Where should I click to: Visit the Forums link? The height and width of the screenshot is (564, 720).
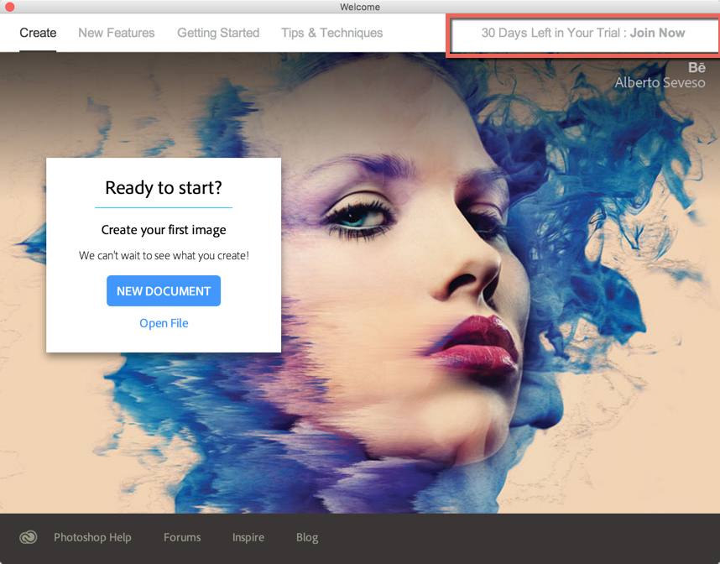pos(182,537)
